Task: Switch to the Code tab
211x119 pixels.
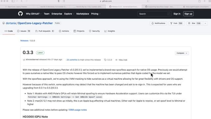Action: [x=9, y=31]
